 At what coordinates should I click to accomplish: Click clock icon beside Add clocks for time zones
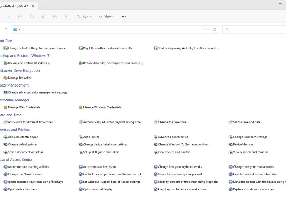6,122
